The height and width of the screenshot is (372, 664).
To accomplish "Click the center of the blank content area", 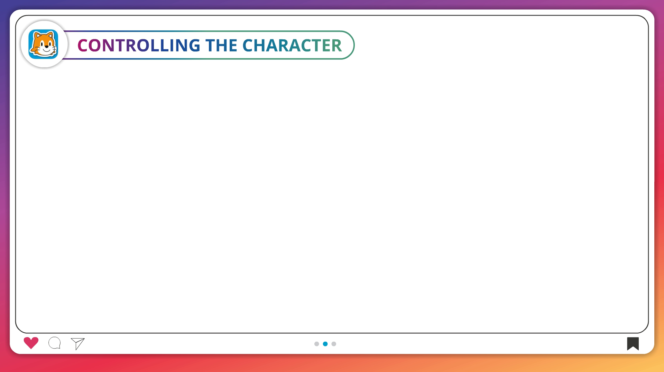I will (332, 193).
